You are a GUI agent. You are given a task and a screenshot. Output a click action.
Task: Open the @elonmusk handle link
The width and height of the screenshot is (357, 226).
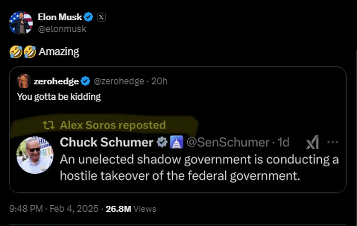62,29
